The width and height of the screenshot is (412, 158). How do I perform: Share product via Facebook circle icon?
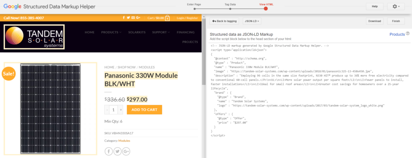[x=109, y=152]
